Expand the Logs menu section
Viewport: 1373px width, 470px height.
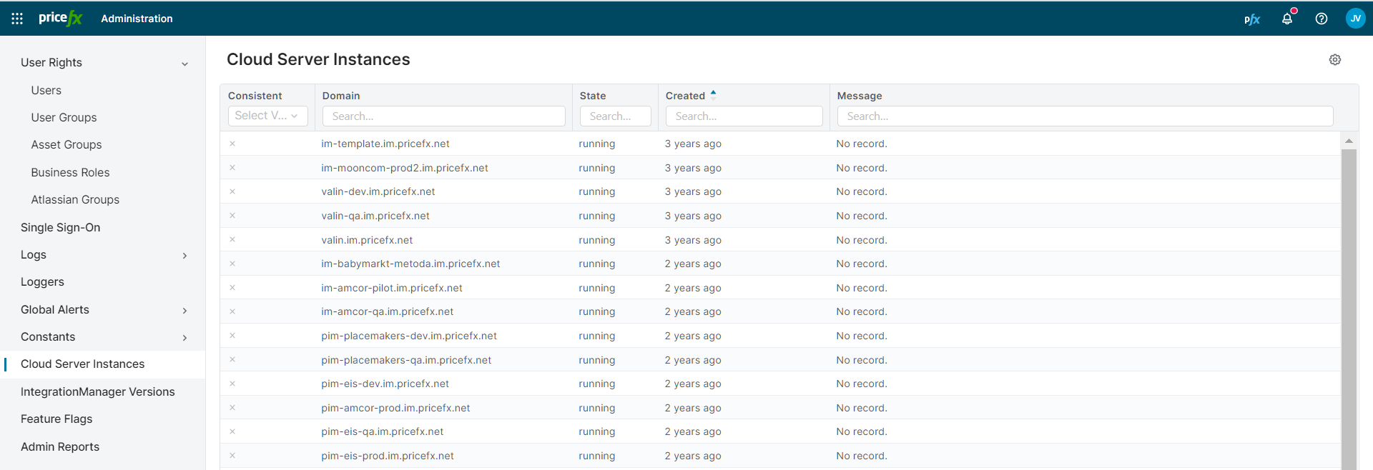click(x=184, y=256)
